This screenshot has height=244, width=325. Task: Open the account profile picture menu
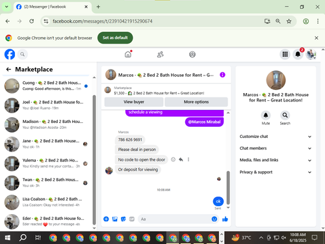click(x=311, y=54)
